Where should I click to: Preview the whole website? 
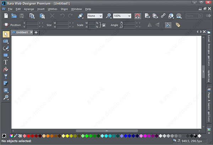coord(155,16)
